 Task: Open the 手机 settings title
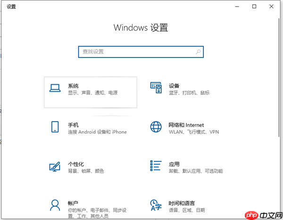pos(73,125)
